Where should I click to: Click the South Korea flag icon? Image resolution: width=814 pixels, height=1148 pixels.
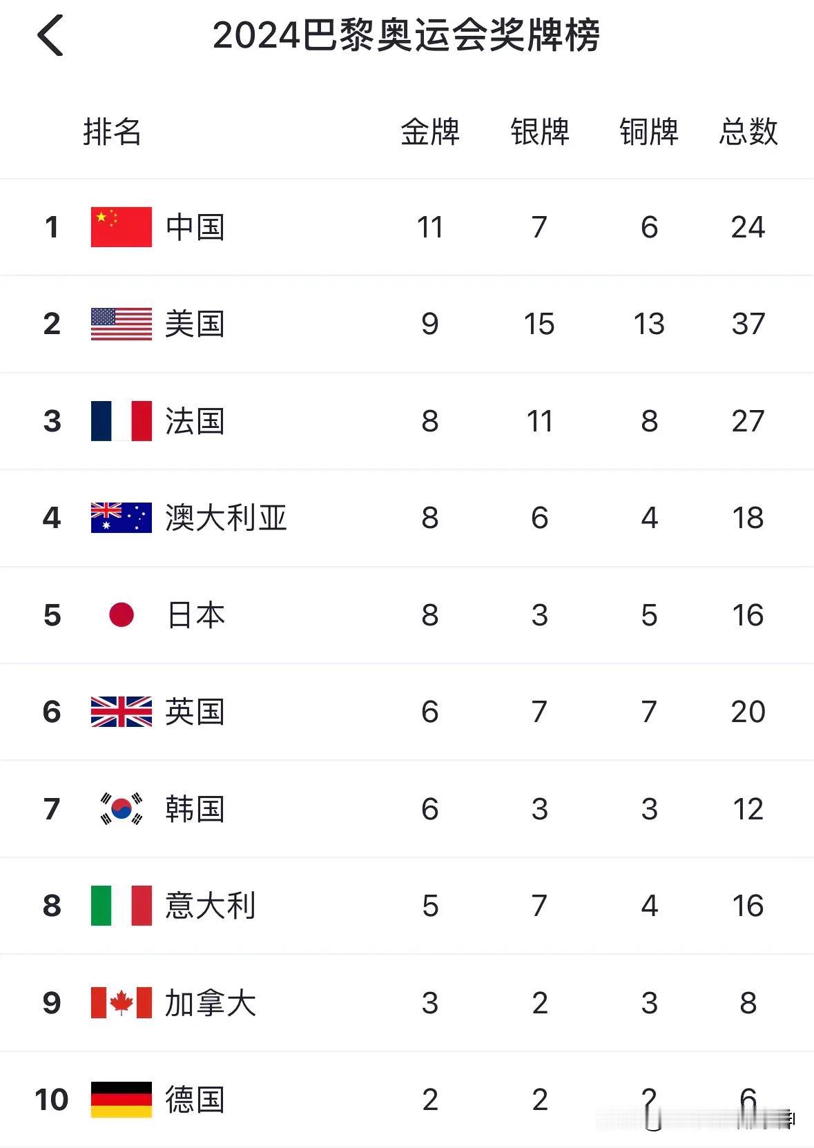click(x=122, y=808)
